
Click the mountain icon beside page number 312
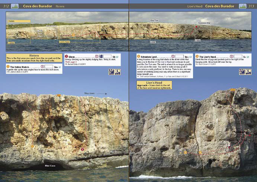pos(15,6)
